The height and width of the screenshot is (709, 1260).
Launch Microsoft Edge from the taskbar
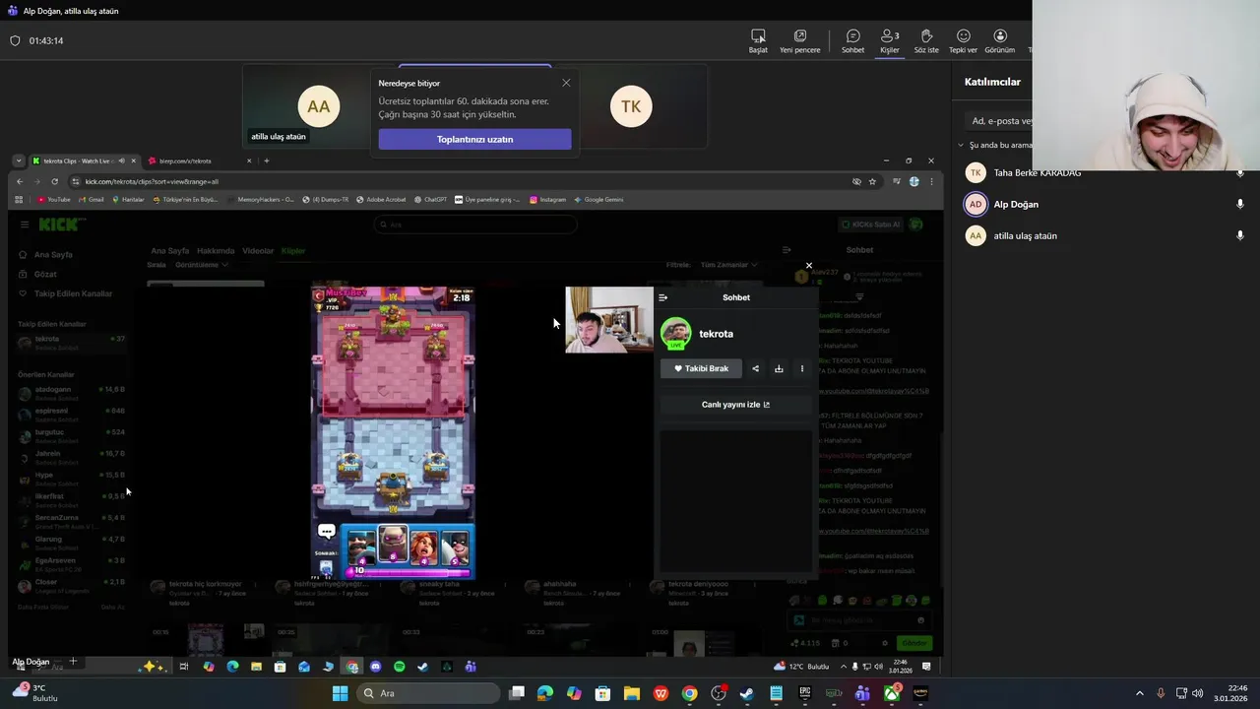545,693
